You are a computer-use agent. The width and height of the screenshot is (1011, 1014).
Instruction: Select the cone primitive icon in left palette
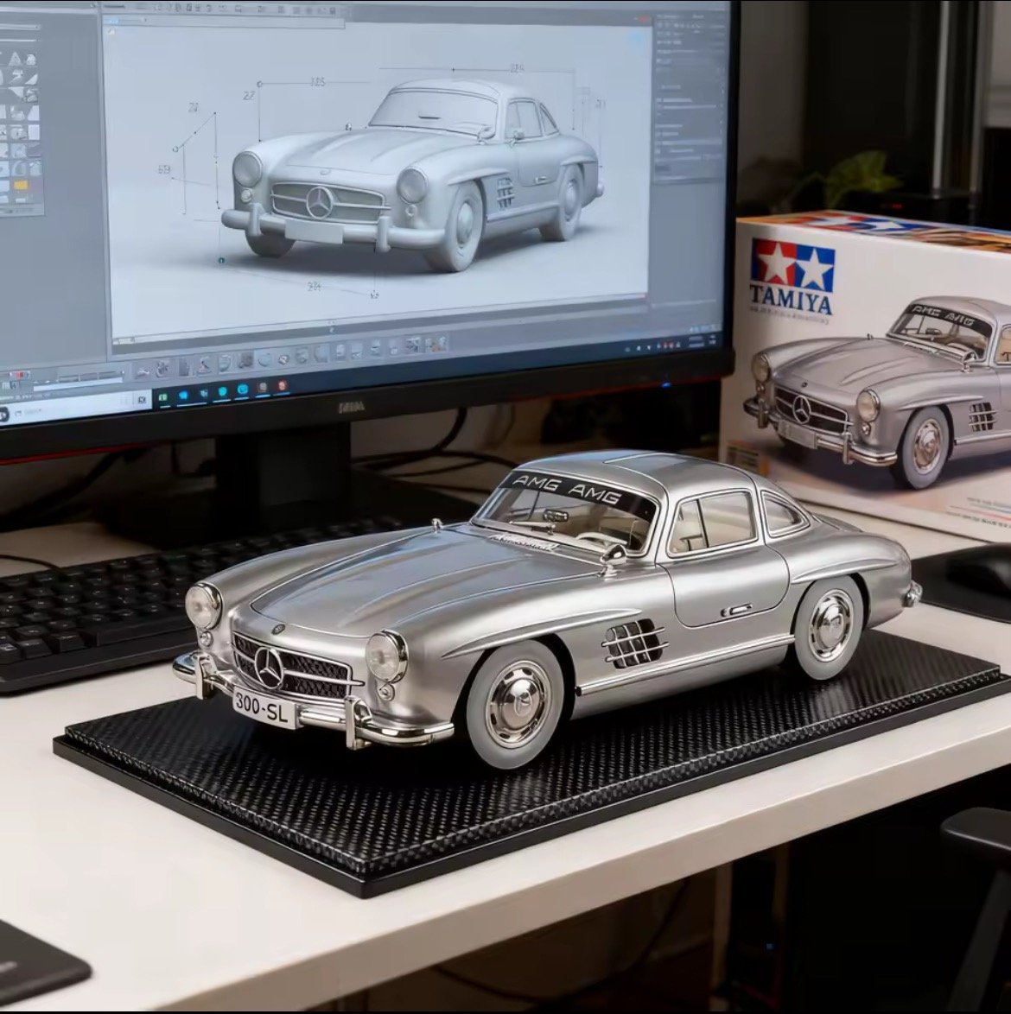[15, 59]
